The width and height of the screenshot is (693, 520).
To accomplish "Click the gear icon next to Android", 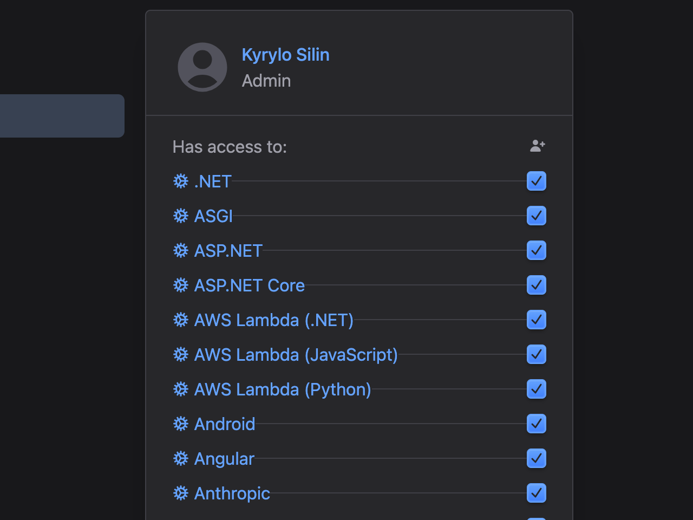I will pos(180,424).
